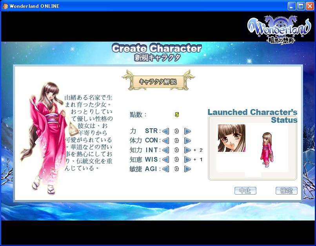Click the CON value 0

[x=177, y=140]
